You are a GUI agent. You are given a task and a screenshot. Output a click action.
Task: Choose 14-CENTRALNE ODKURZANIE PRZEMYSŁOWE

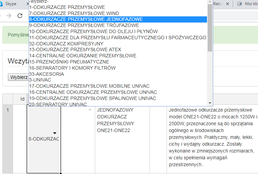[118, 56]
